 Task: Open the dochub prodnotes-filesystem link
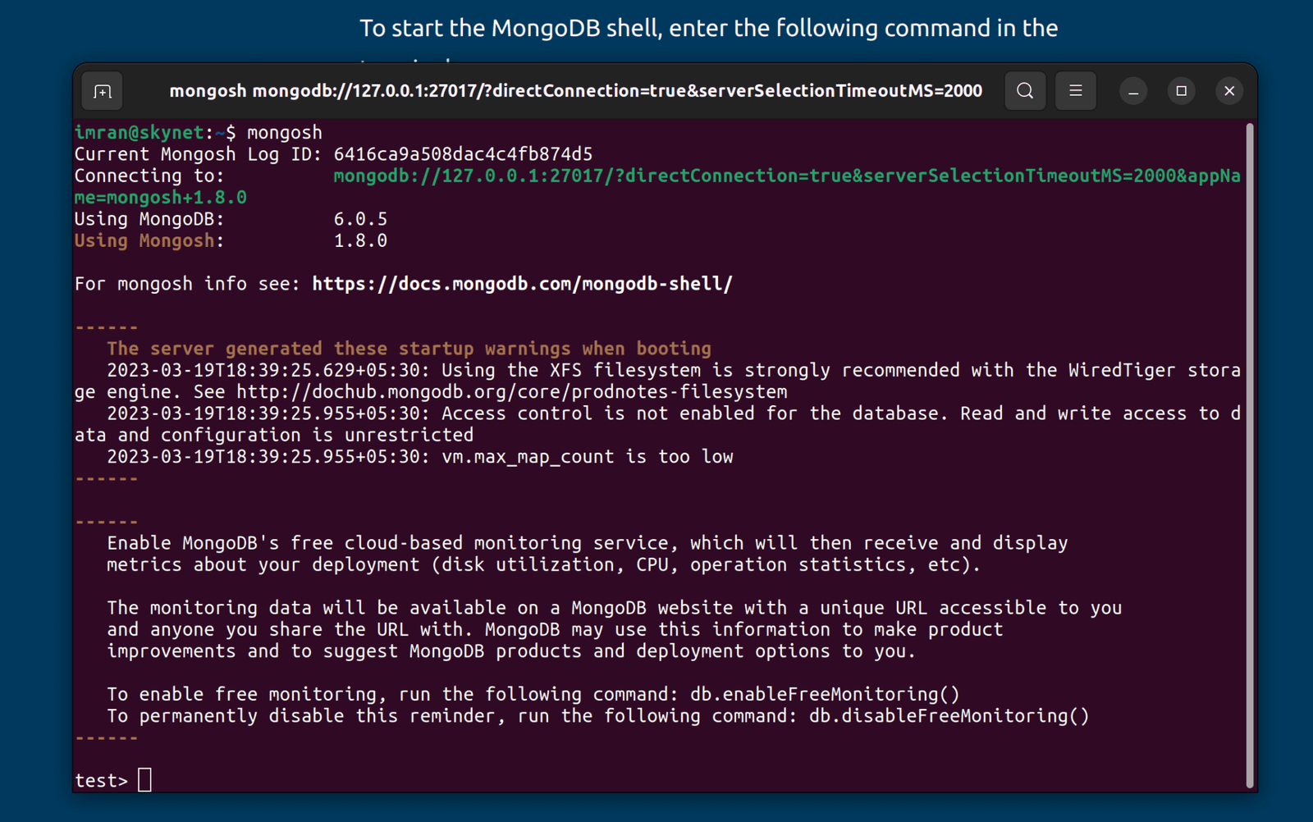point(511,392)
